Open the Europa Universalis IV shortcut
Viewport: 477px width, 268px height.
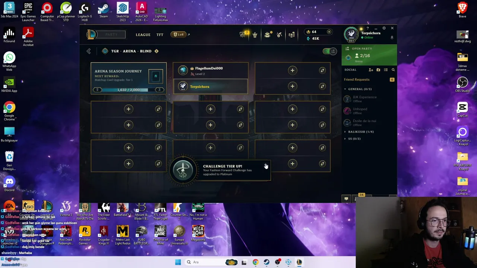(179, 235)
